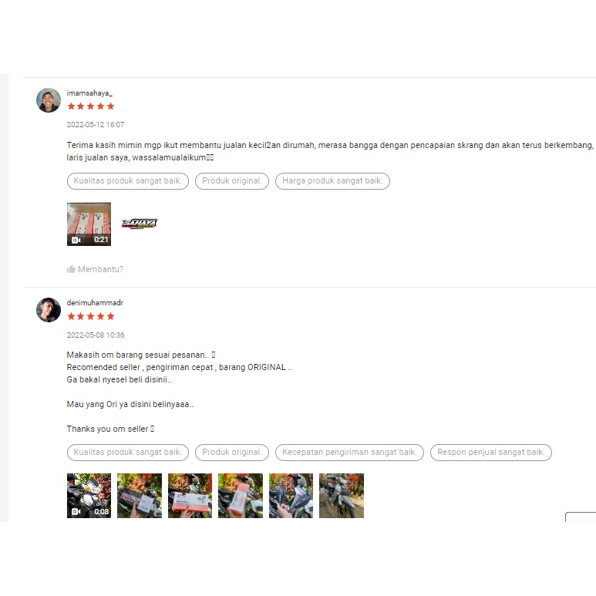Select Respon penjual sangat baik tag
The width and height of the screenshot is (596, 596).
pyautogui.click(x=490, y=453)
